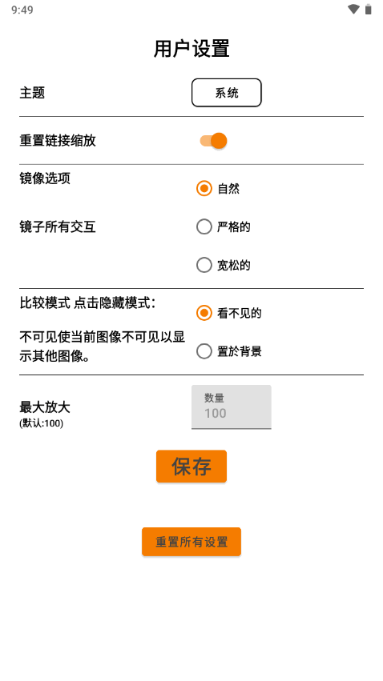Toggle the 重置链接缩放 switch off

(x=213, y=141)
